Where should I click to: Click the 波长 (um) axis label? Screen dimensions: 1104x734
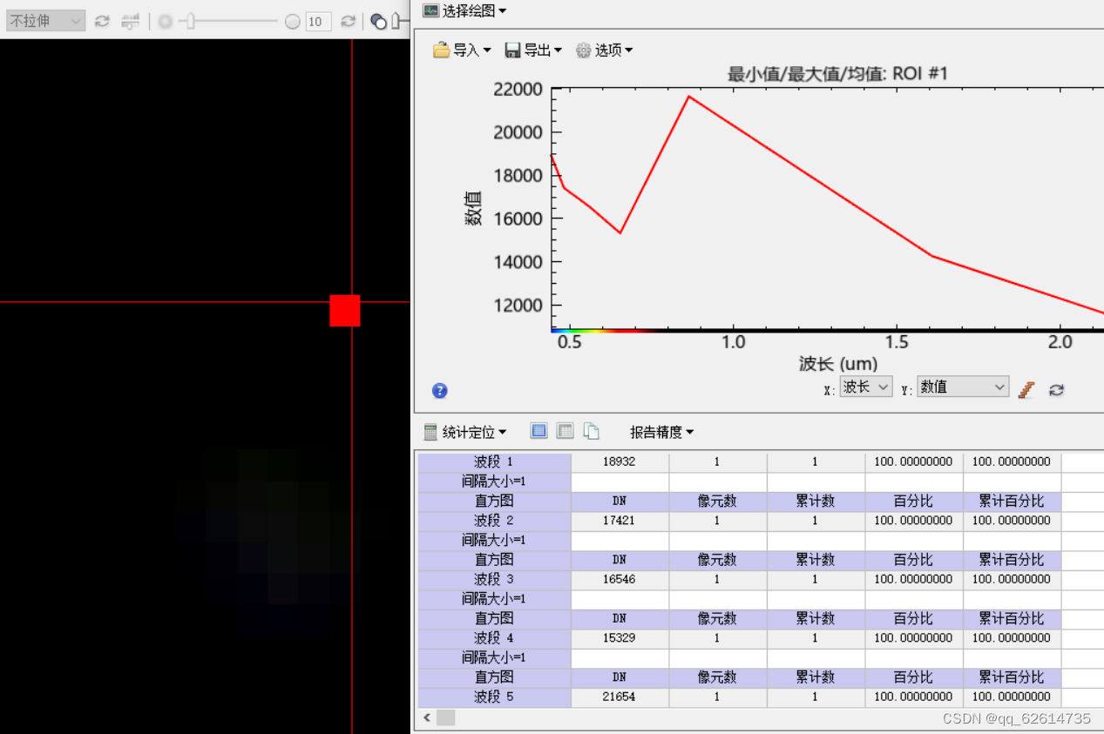837,364
